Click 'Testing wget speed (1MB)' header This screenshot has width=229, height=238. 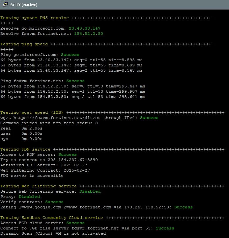point(32,113)
